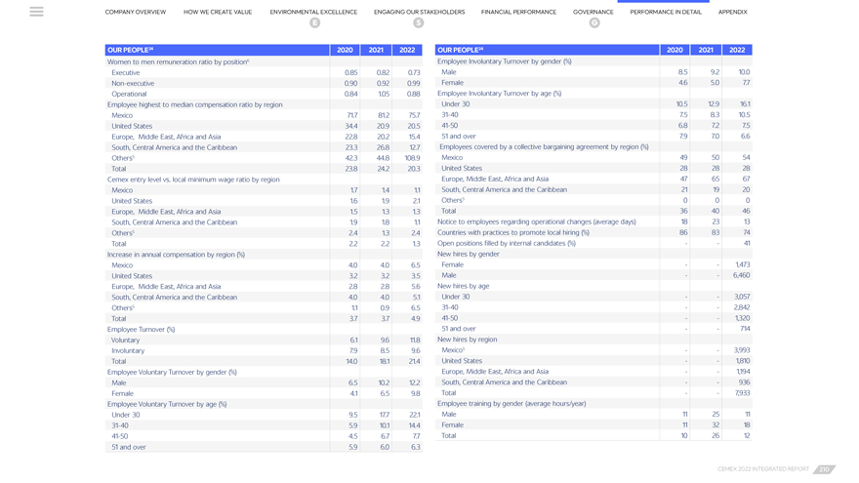Click the Environmental 'E' circle icon
This screenshot has width=859, height=483.
point(314,23)
